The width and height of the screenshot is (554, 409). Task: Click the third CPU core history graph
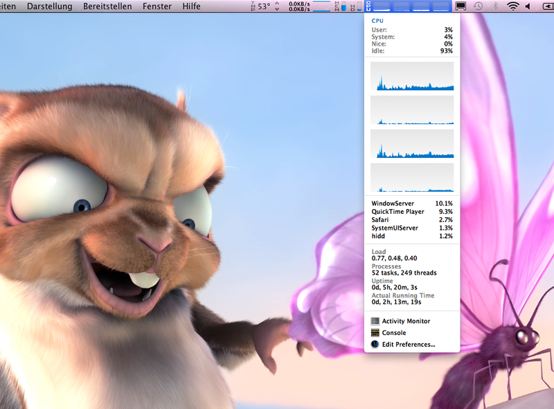pos(412,144)
